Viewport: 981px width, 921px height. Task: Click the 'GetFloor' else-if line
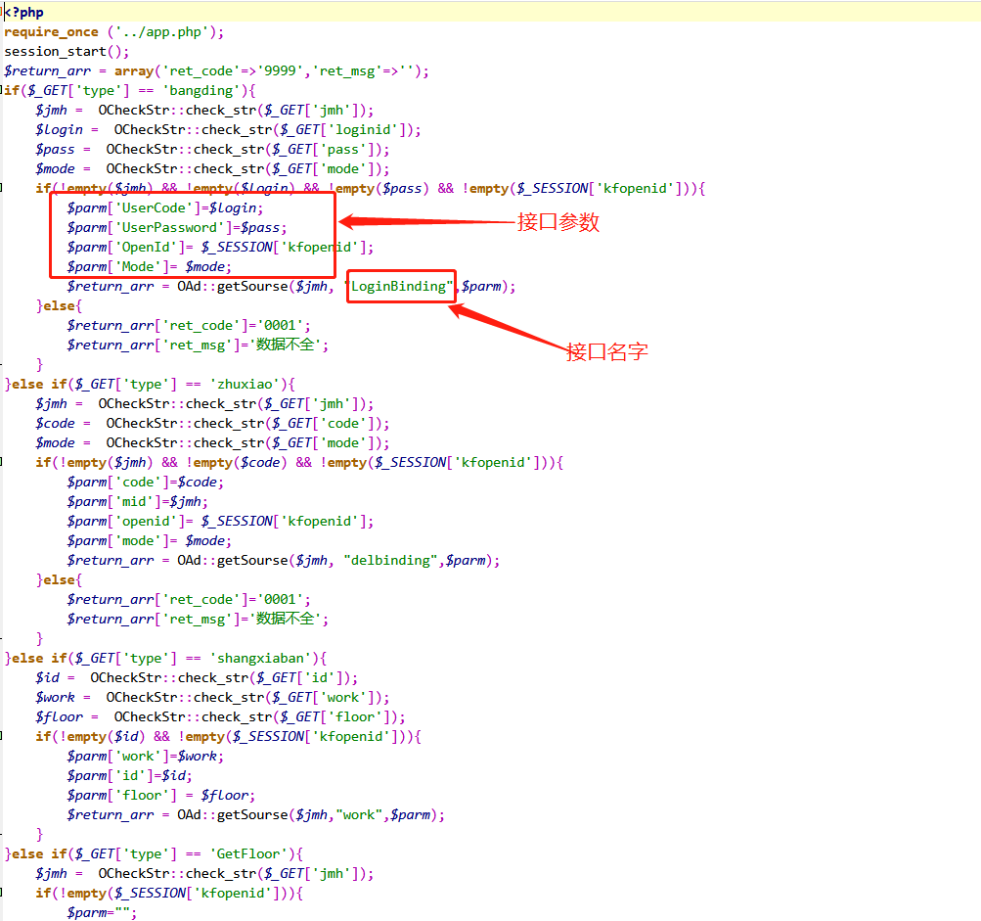click(x=154, y=854)
